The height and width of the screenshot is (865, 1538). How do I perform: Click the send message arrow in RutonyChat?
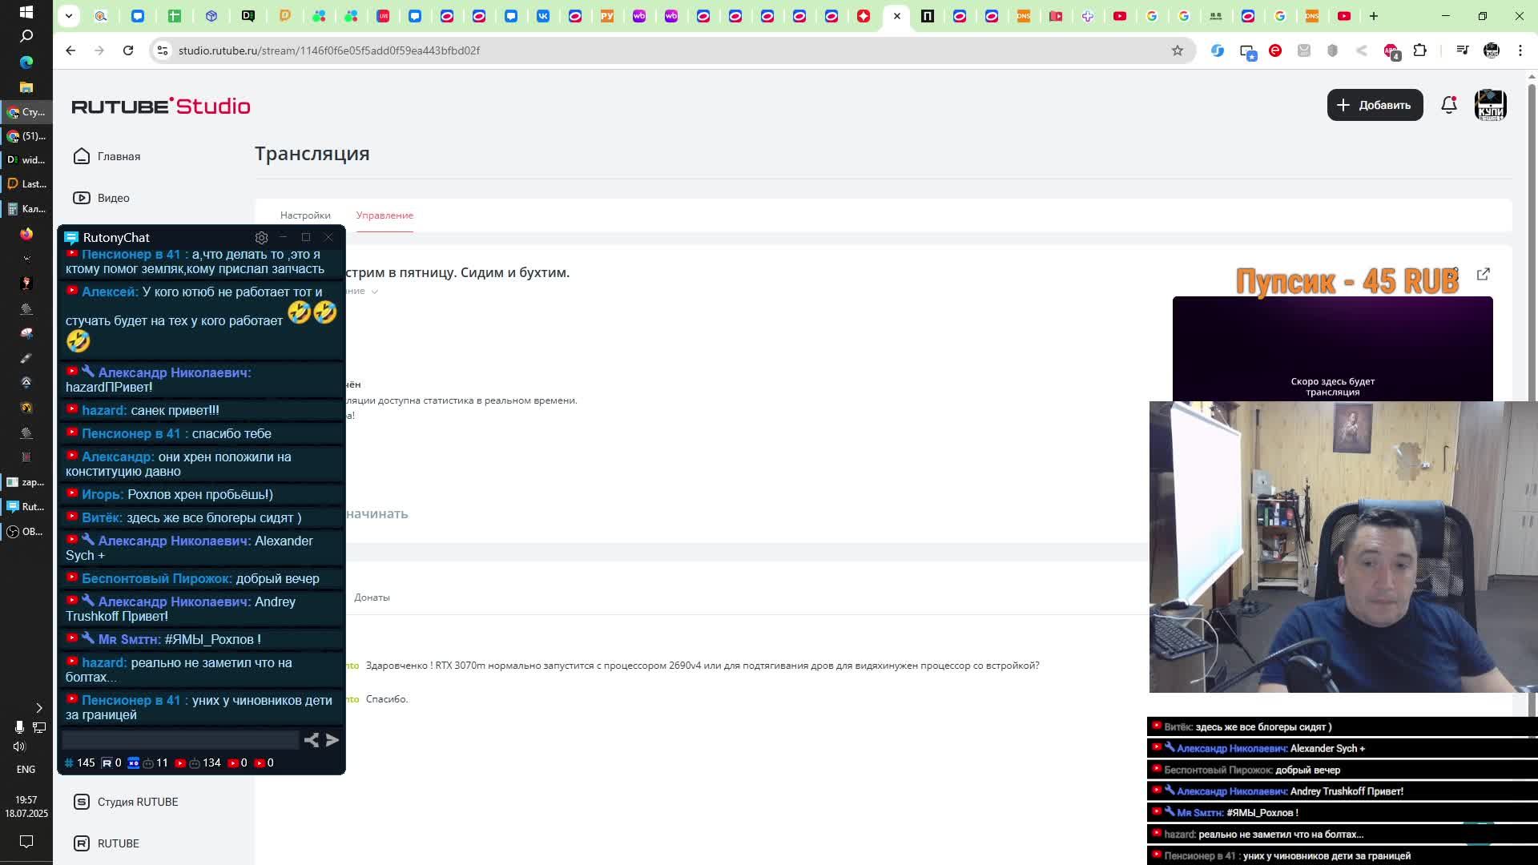pyautogui.click(x=332, y=740)
